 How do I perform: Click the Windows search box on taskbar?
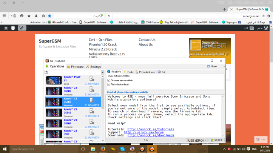click(44, 149)
